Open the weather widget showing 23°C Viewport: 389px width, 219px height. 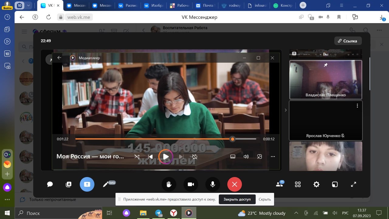(262, 213)
